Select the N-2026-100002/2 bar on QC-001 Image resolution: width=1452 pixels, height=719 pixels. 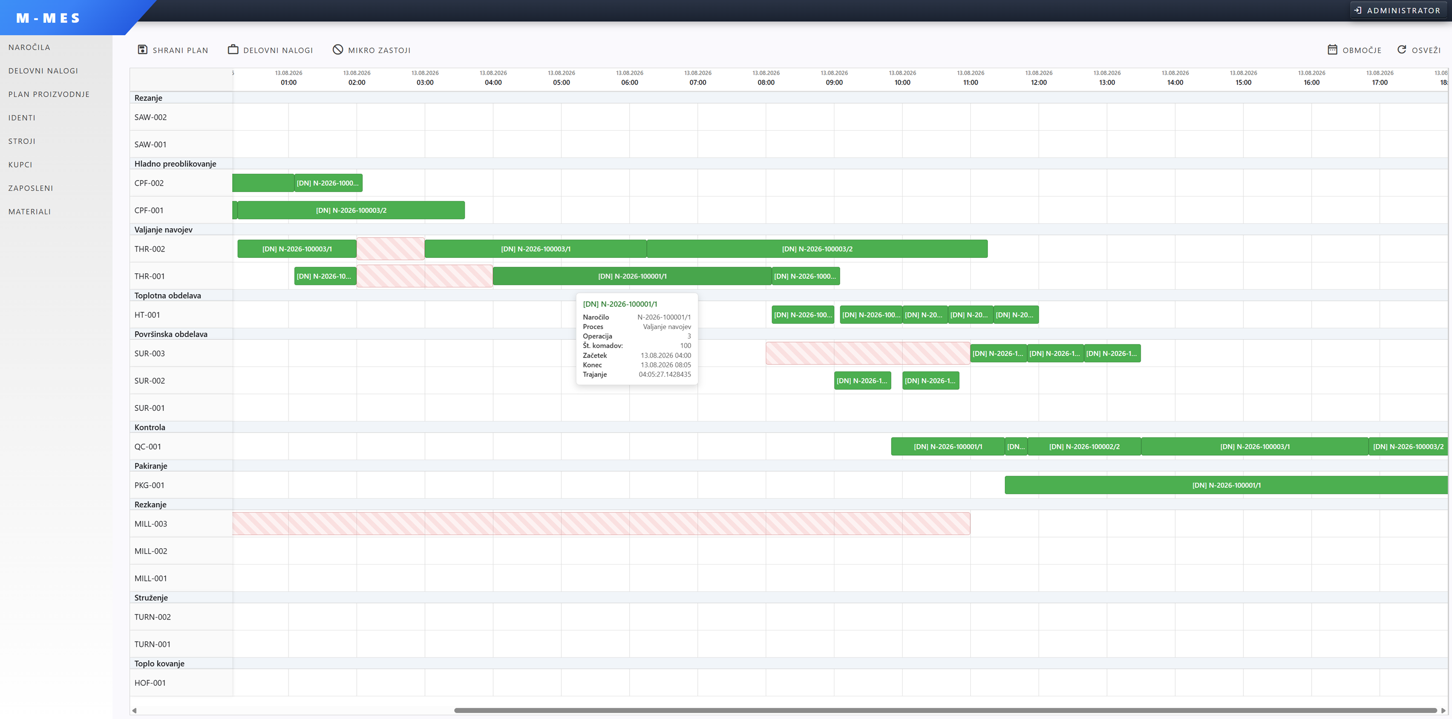tap(1084, 447)
